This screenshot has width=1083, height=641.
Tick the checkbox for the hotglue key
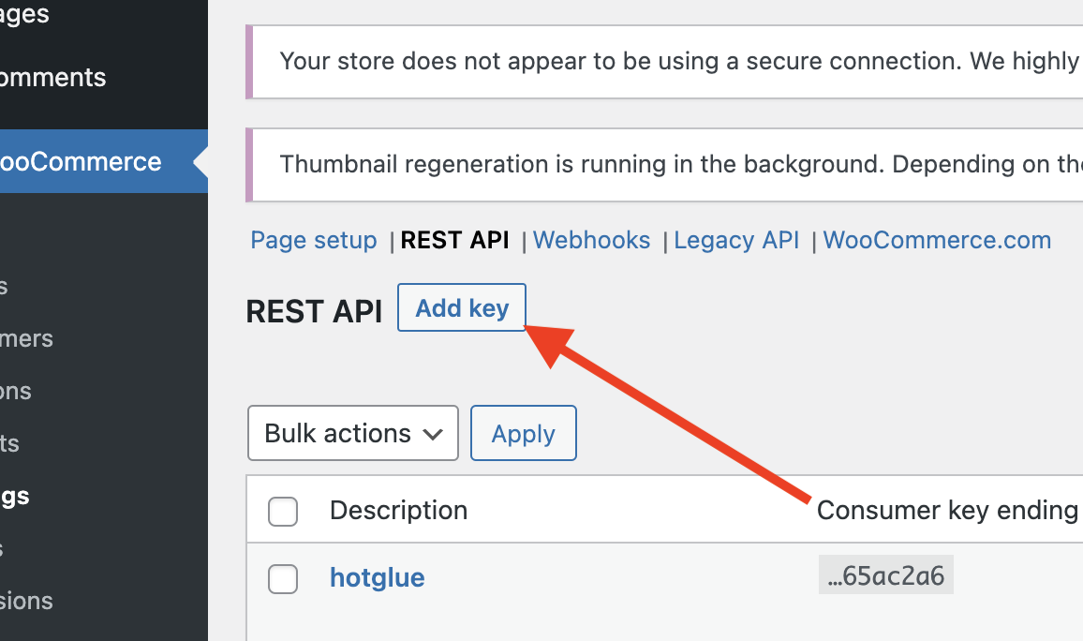coord(283,579)
